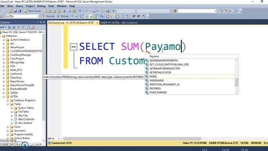Select the CardShopManager database
The height and width of the screenshot is (151, 268).
point(21,55)
